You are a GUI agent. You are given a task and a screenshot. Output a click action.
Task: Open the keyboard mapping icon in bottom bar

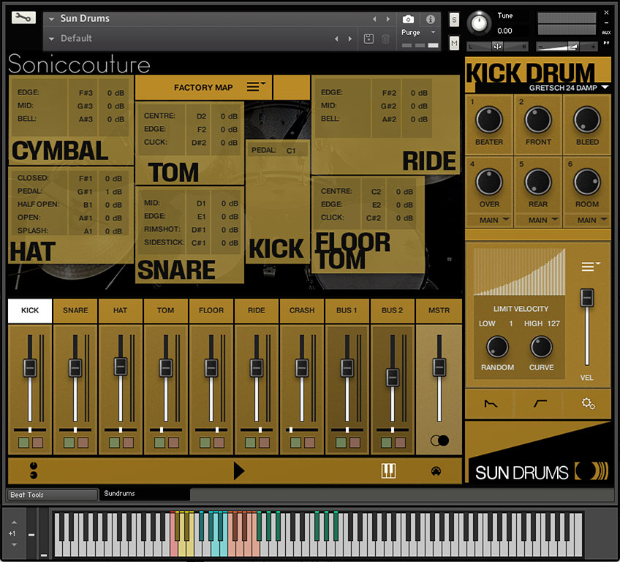[388, 471]
